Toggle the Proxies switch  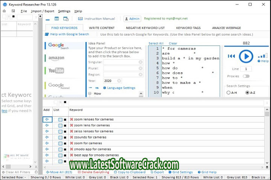246,76
